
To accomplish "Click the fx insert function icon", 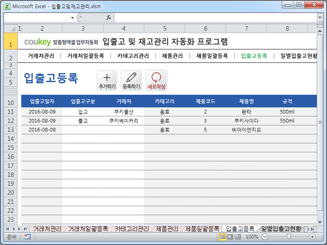I will [109, 18].
